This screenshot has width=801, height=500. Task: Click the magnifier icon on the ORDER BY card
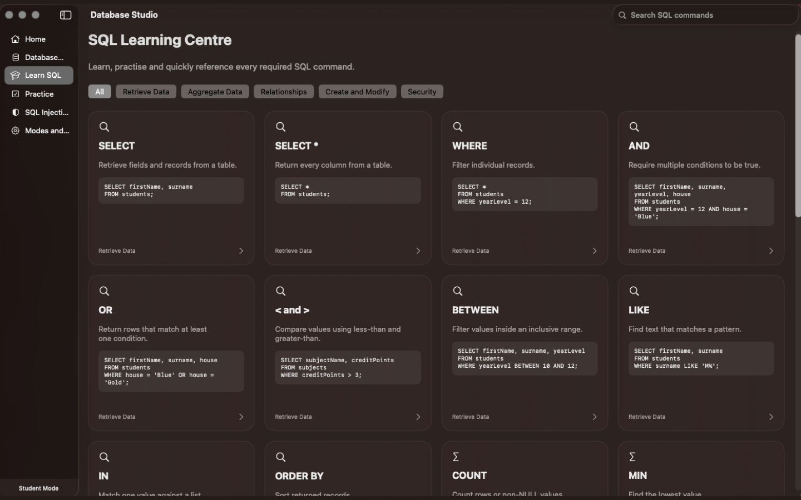pyautogui.click(x=281, y=457)
